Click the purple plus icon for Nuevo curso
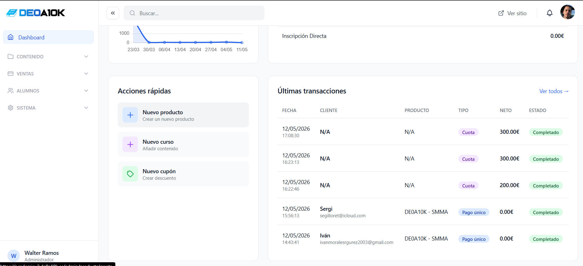583x266 pixels. click(x=130, y=144)
